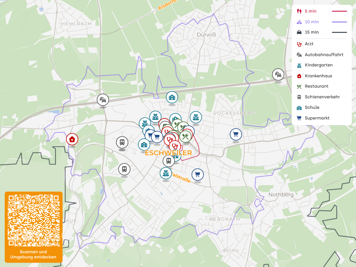The image size is (356, 267).
Task: Open the supermarket marker below Vöckelsberg
Action: click(x=236, y=134)
